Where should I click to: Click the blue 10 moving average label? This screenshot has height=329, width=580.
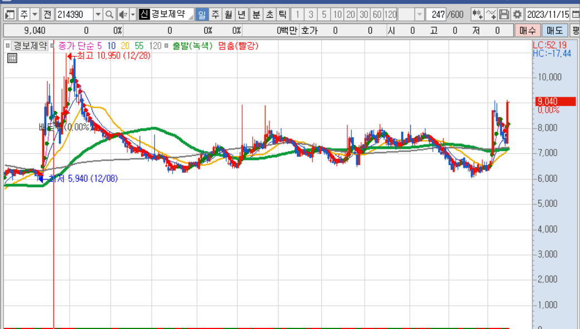pos(111,46)
